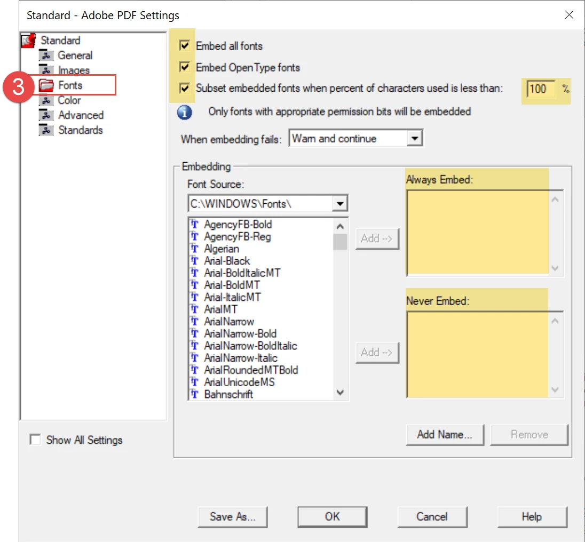The width and height of the screenshot is (585, 542).
Task: Select Images in the settings tree
Action: coord(74,70)
